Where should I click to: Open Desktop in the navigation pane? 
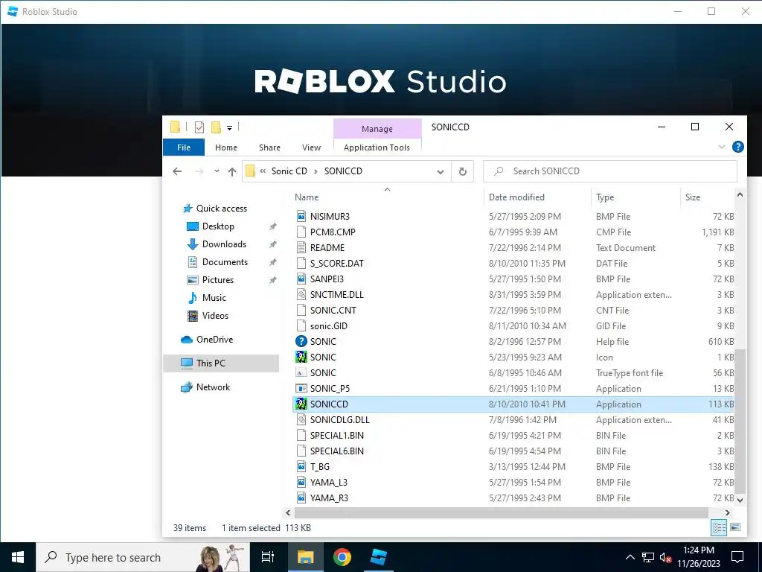coord(218,226)
